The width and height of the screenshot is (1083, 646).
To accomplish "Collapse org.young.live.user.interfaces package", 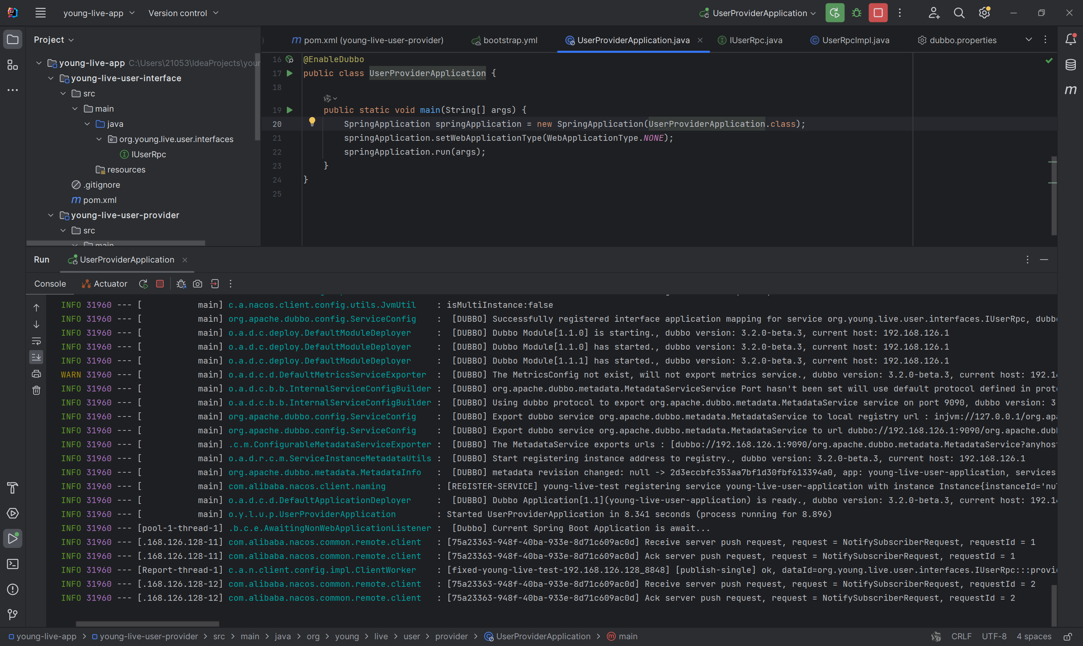I will click(x=99, y=139).
